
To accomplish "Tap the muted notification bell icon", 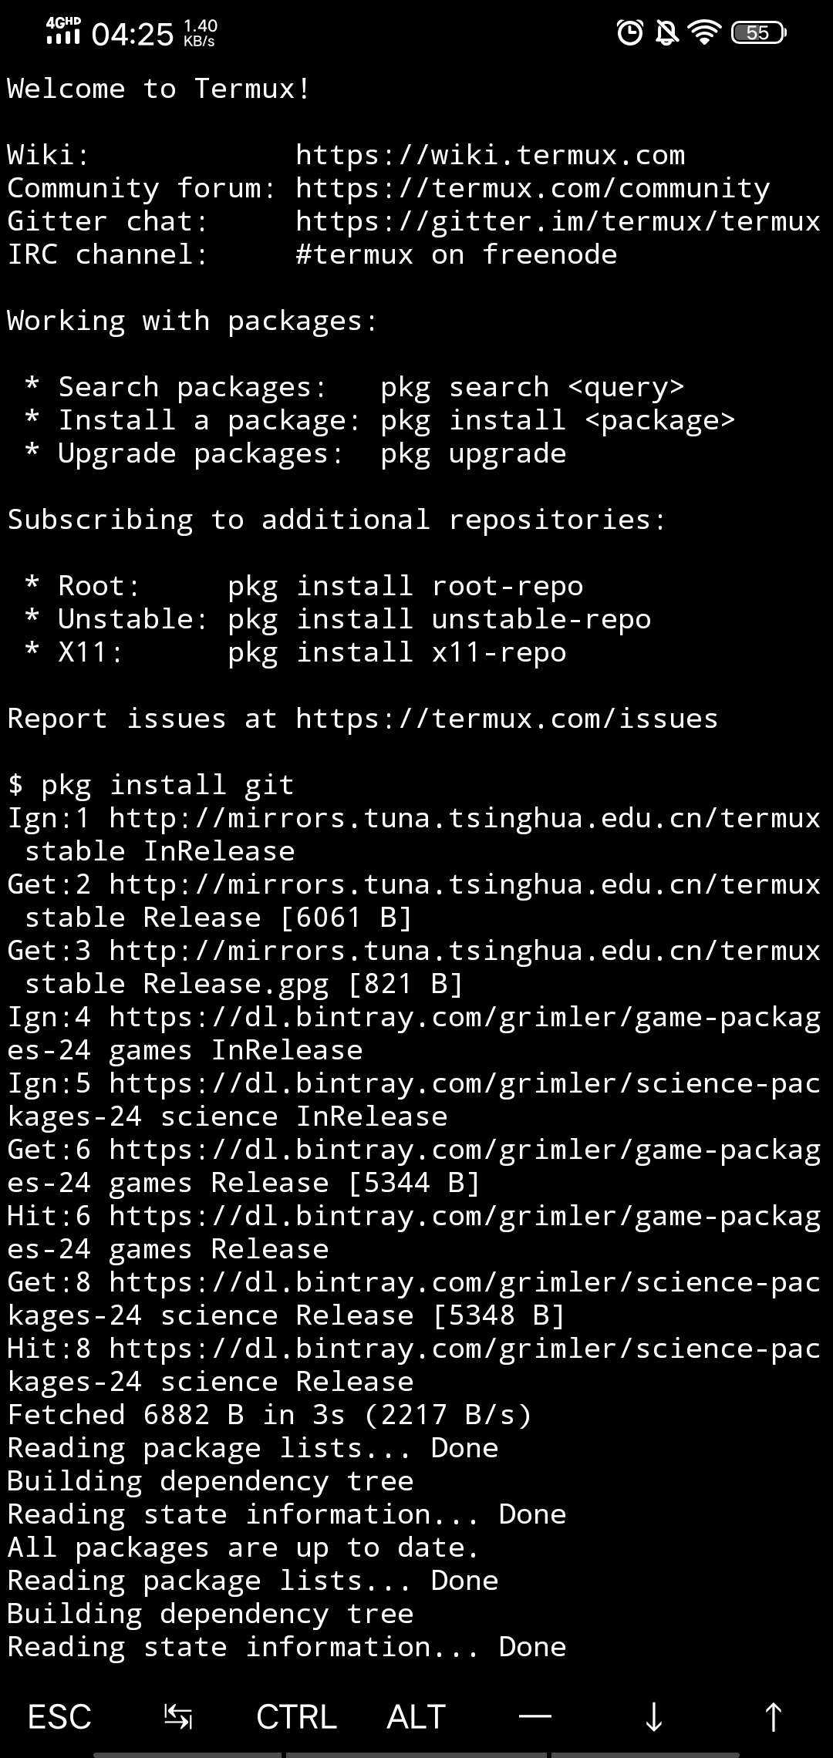I will click(x=667, y=32).
